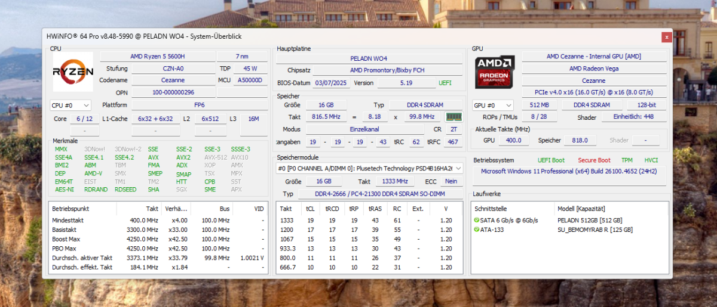
Task: Open the CPU #0 selector dropdown
Action: tap(70, 106)
